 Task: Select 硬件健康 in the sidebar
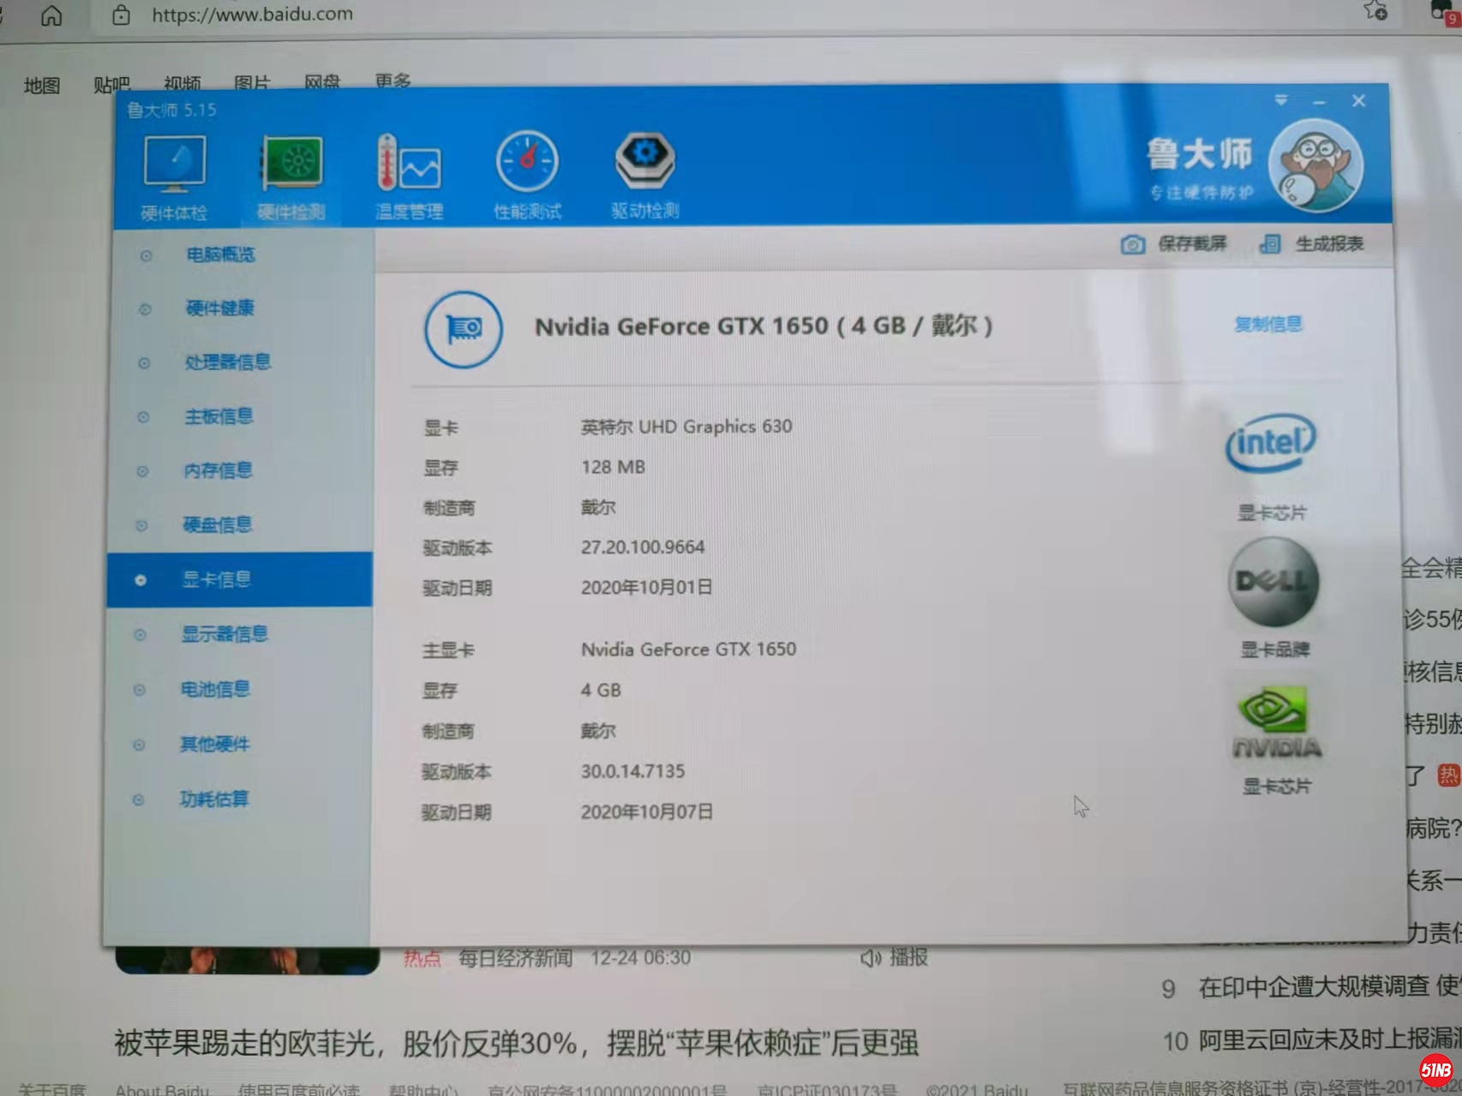tap(220, 308)
